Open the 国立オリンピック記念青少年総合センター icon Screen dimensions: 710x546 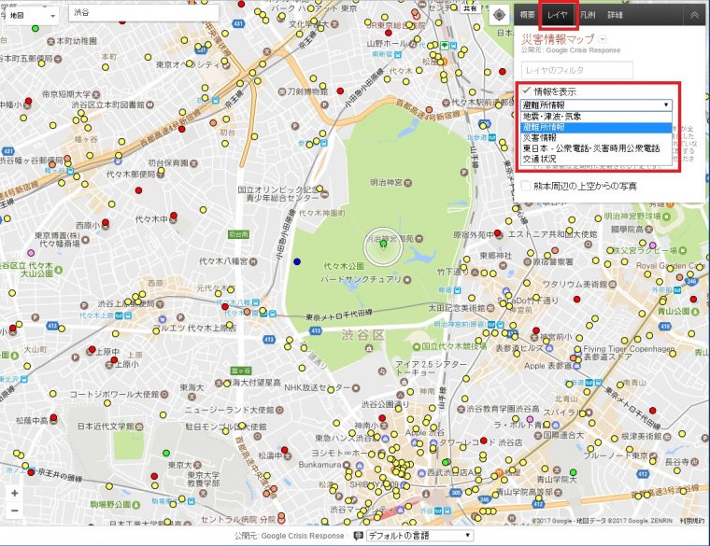click(x=324, y=194)
